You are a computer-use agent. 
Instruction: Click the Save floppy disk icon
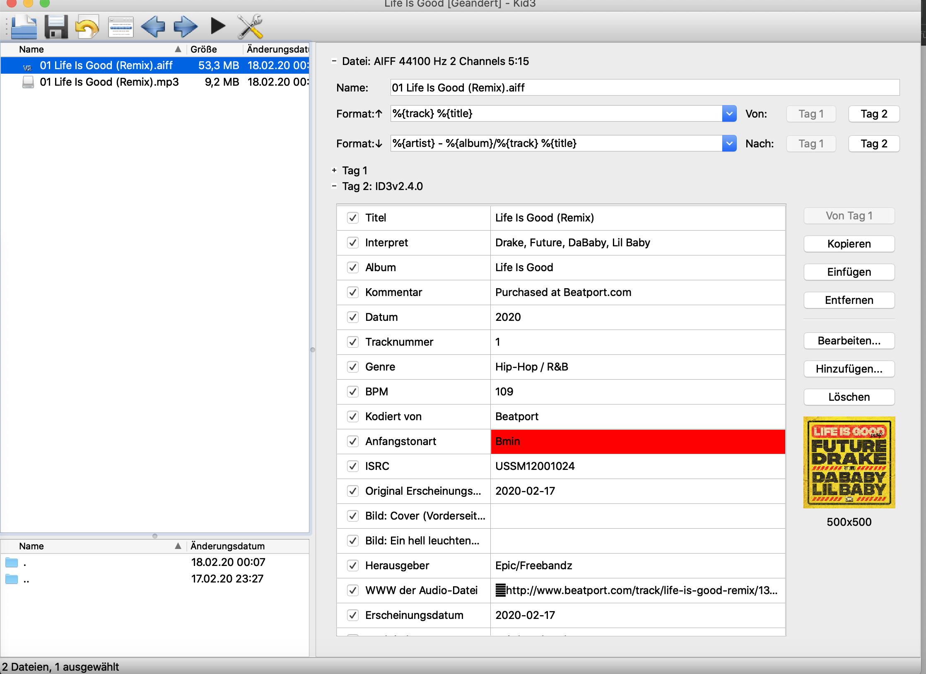click(x=56, y=27)
